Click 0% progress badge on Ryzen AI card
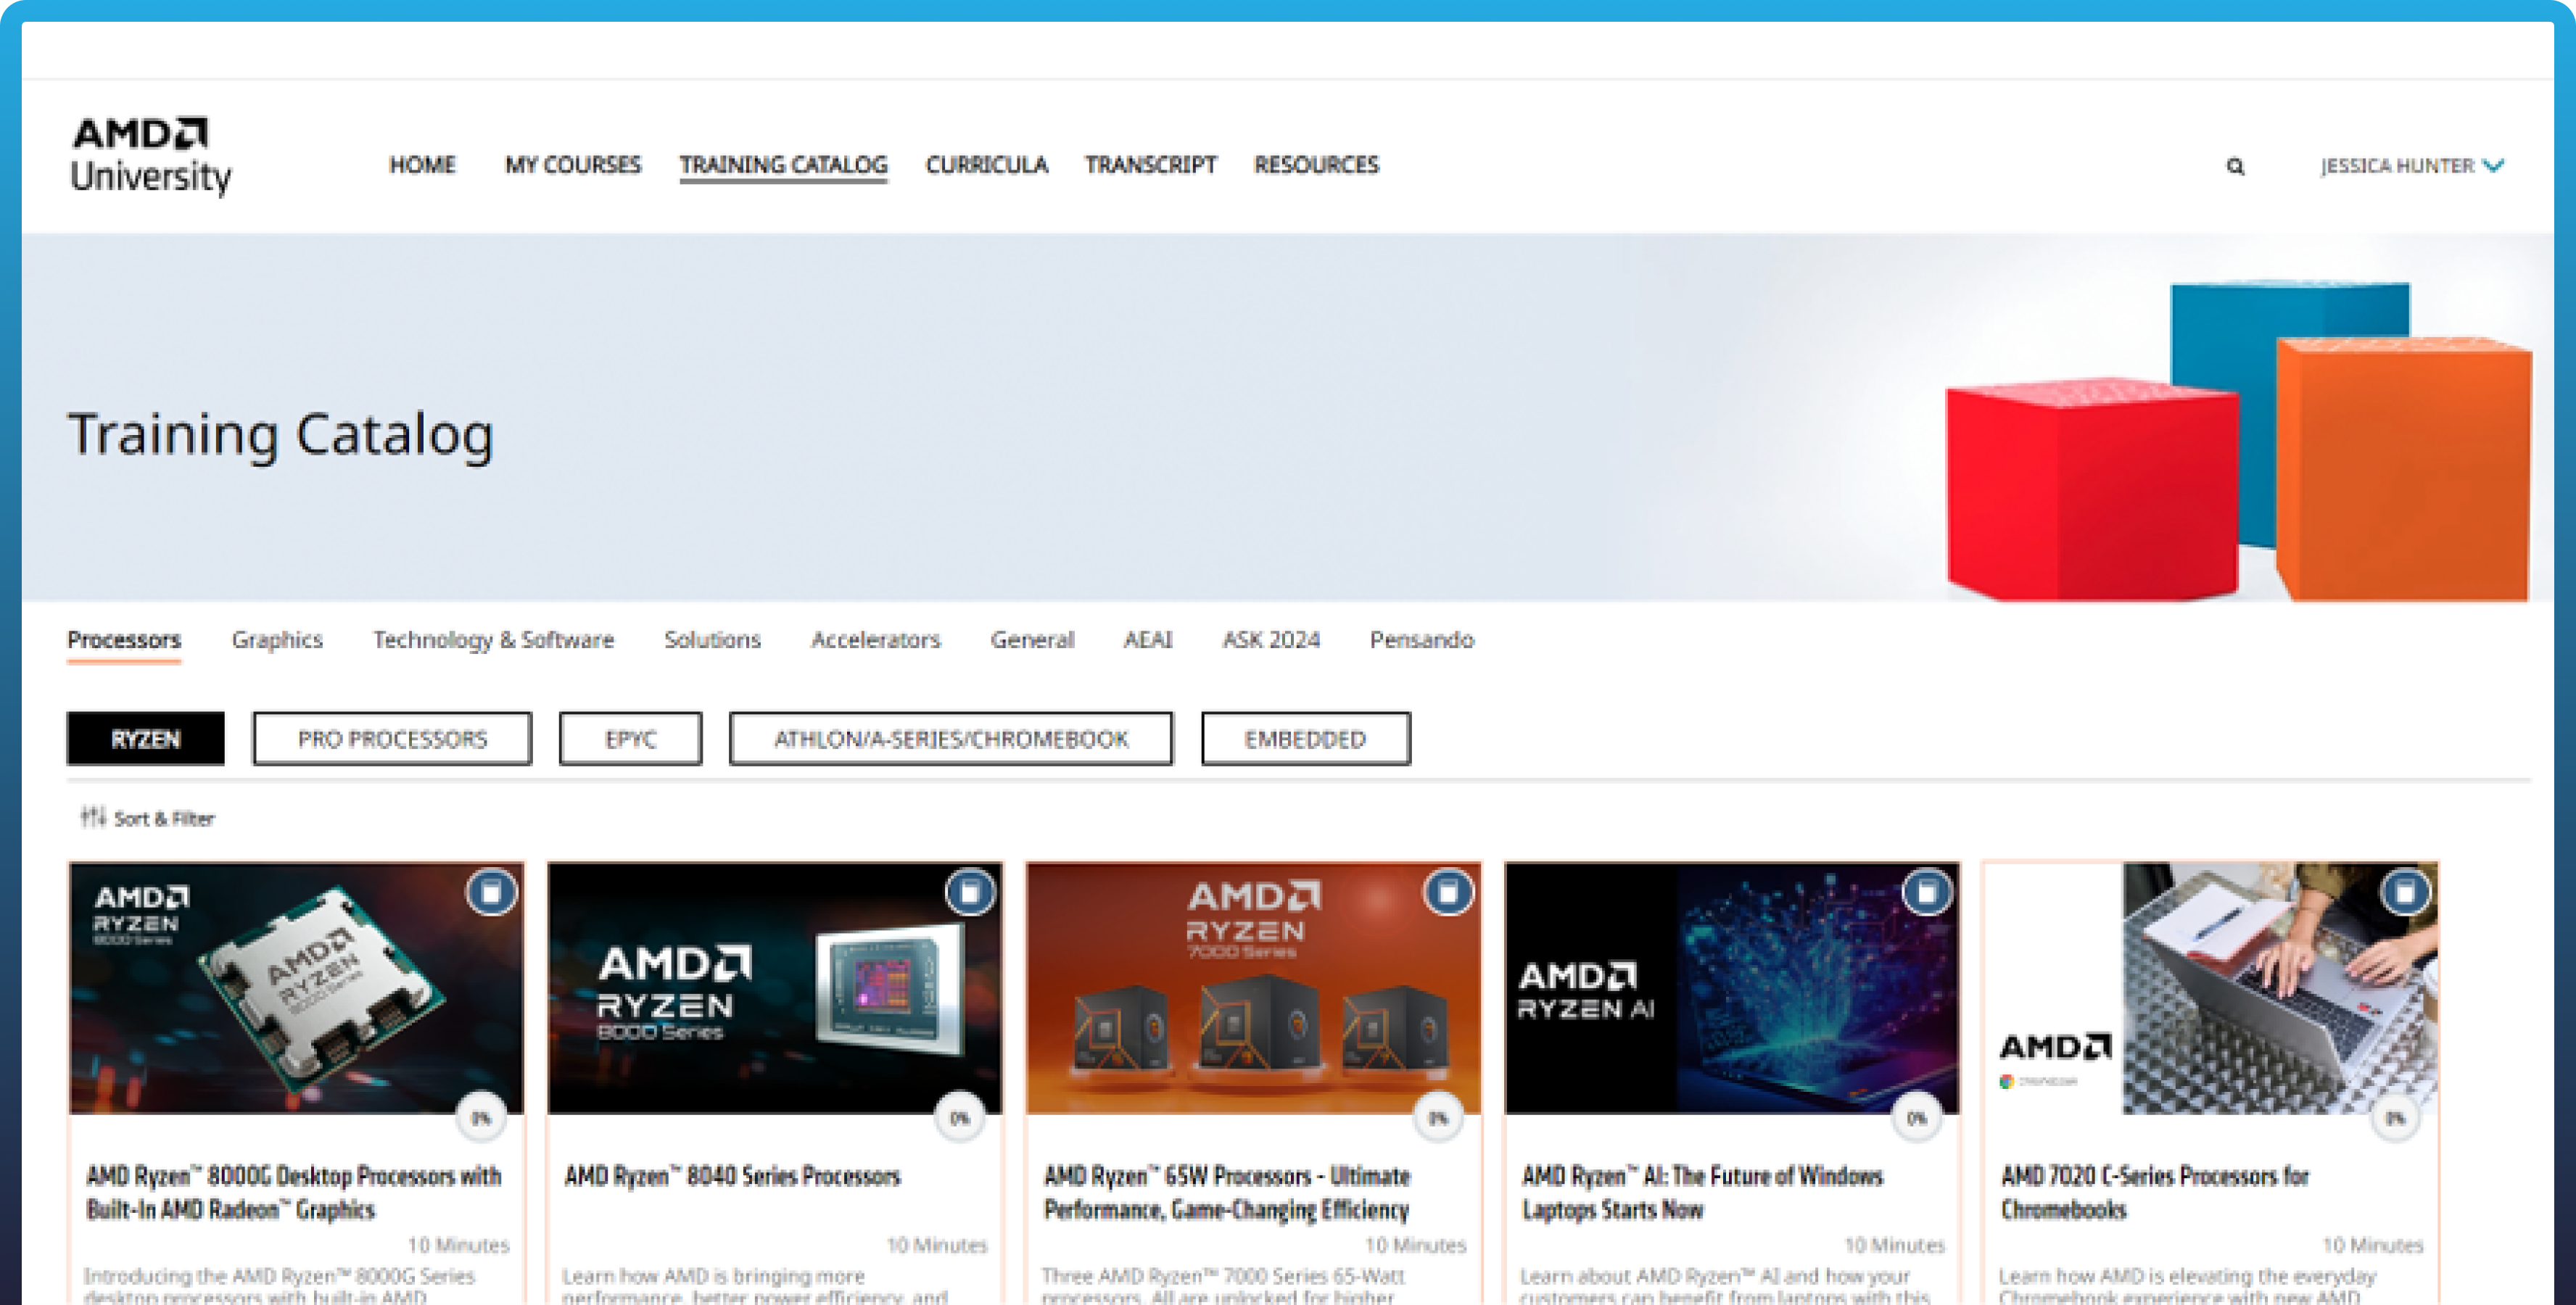This screenshot has width=2576, height=1305. 1917,1118
